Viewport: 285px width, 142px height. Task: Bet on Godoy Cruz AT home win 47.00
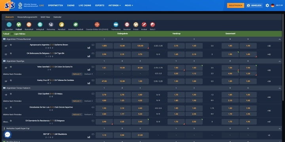point(104,81)
